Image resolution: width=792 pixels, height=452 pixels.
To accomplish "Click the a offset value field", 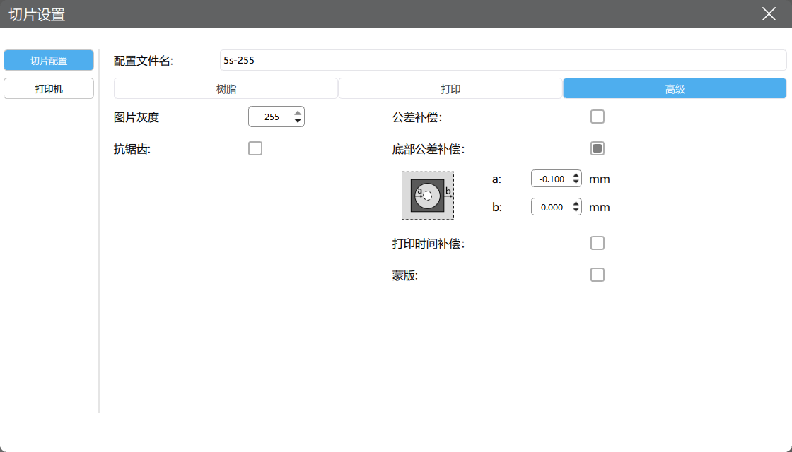I will point(551,179).
